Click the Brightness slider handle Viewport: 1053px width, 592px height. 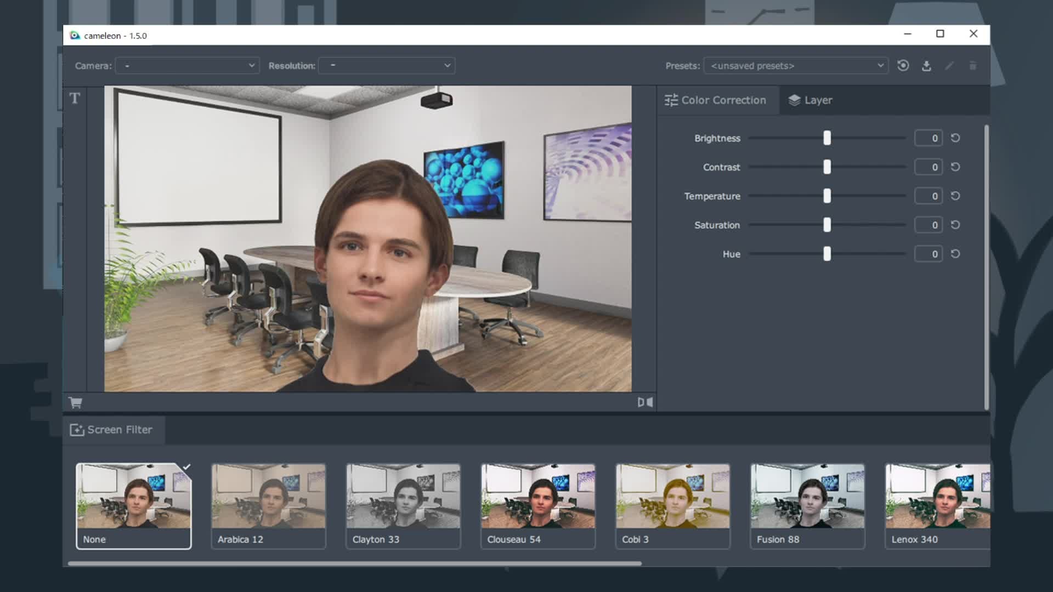(827, 138)
